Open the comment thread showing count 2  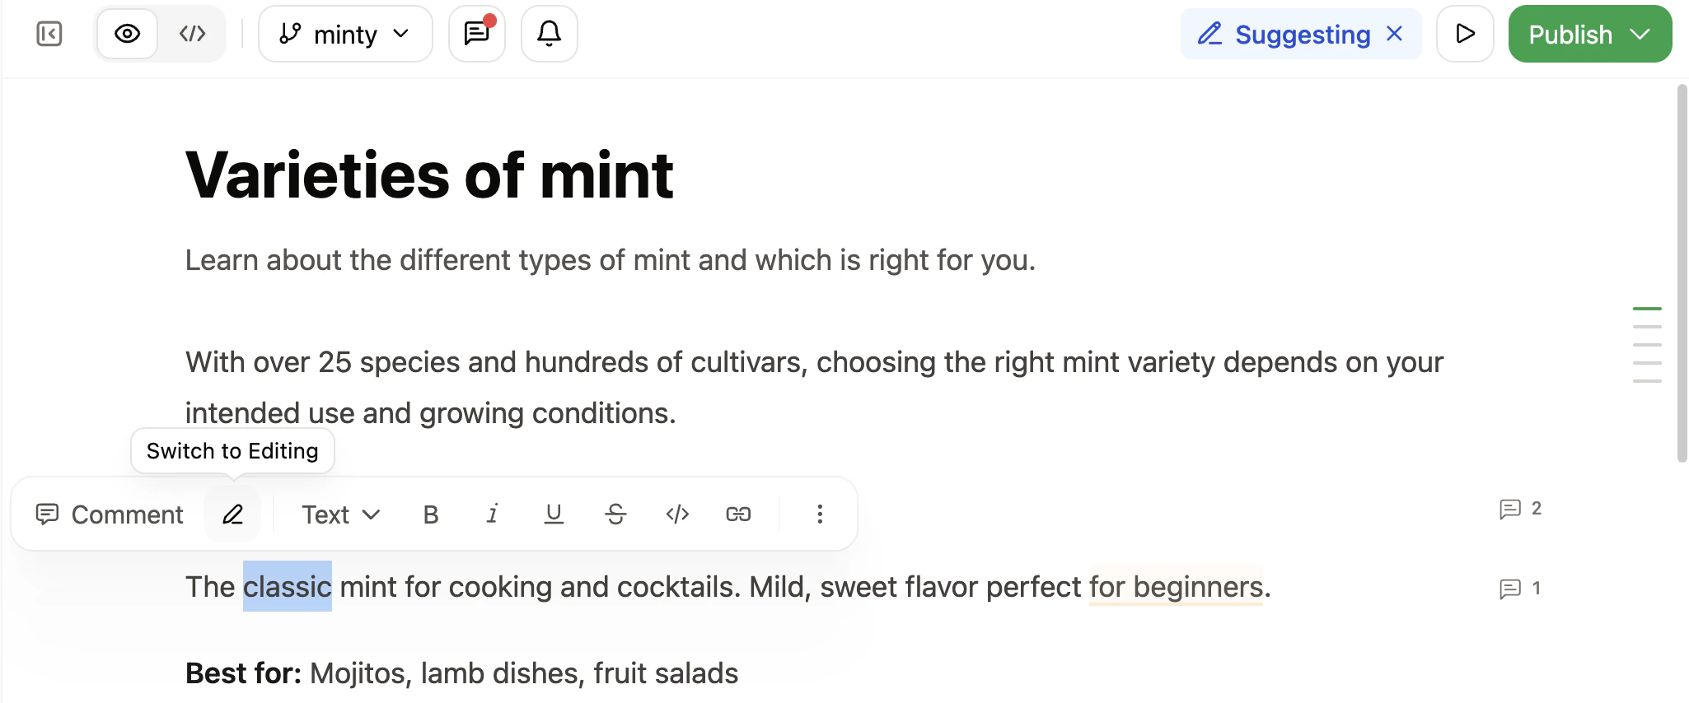tap(1517, 508)
